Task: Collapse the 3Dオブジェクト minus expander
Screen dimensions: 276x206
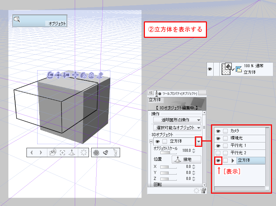Action: (x=151, y=141)
